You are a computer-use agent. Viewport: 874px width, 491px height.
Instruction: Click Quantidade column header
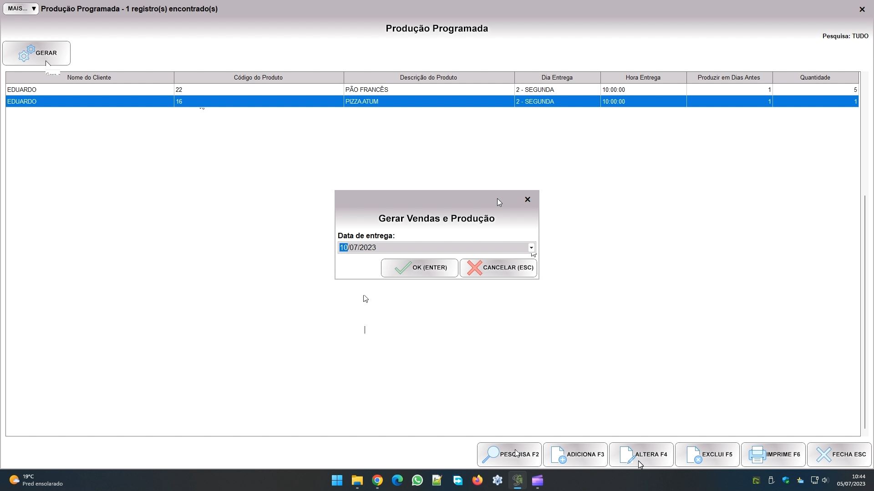[x=815, y=78]
